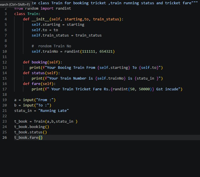Click 't_book = Train(a,b,statu_in )' line
This screenshot has height=177, width=200.
46,121
